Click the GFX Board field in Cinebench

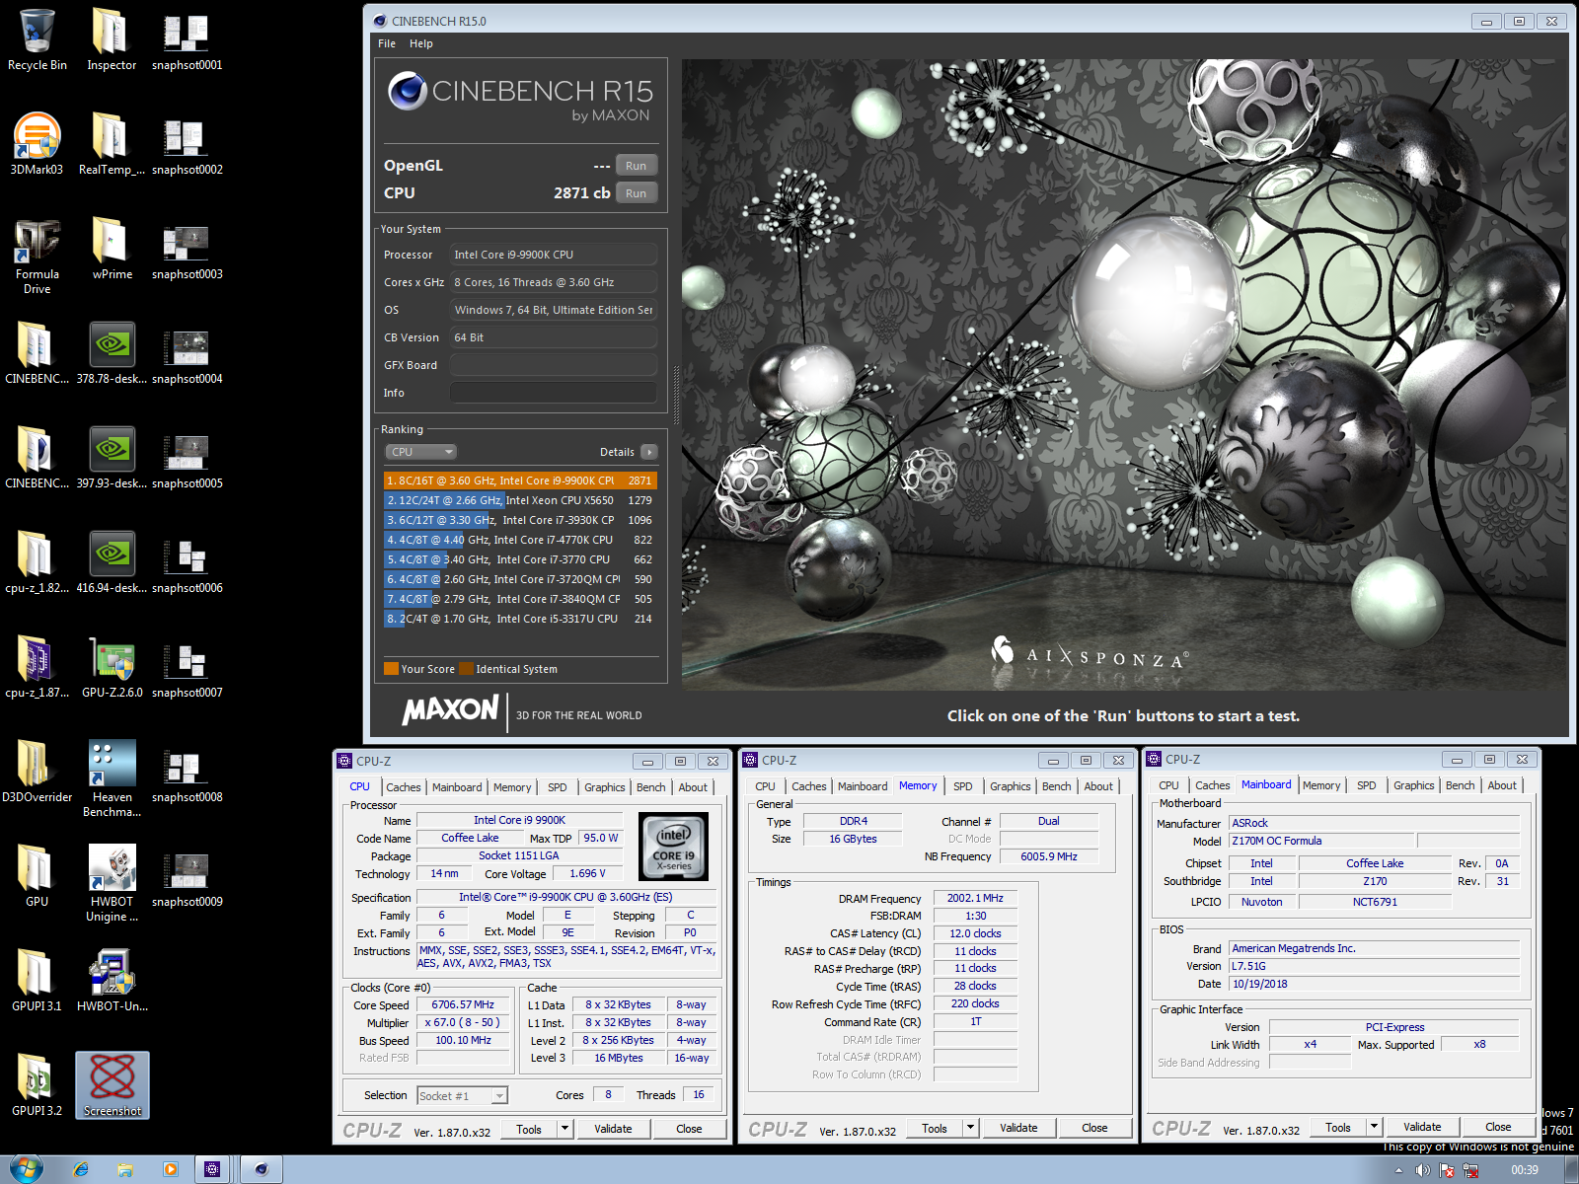point(554,365)
